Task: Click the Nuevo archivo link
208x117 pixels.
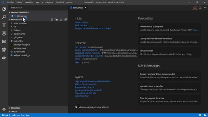Action: click(x=82, y=22)
